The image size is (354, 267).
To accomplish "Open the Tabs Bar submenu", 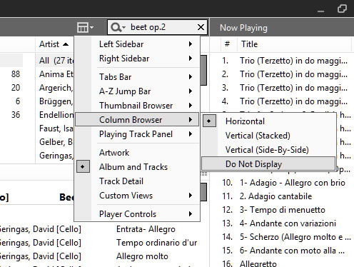I will [x=137, y=77].
